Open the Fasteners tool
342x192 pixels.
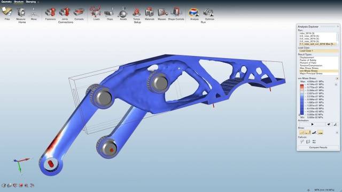(50, 12)
